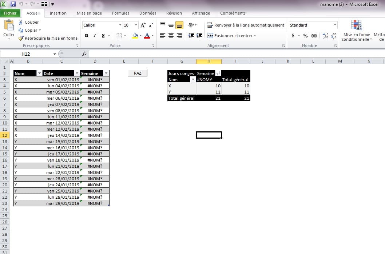Viewport: 385px width, 254px height.
Task: Switch to the Insertion tab
Action: (58, 13)
